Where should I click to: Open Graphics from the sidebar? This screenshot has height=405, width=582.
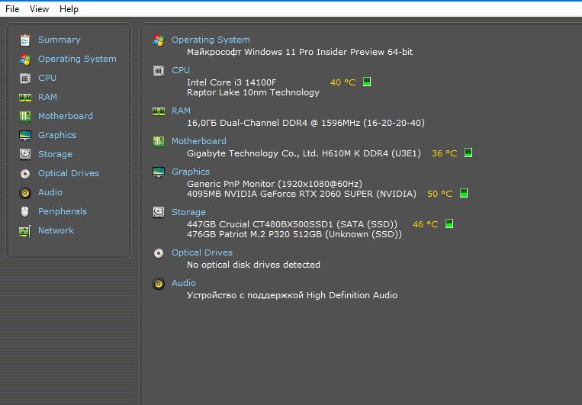point(57,135)
